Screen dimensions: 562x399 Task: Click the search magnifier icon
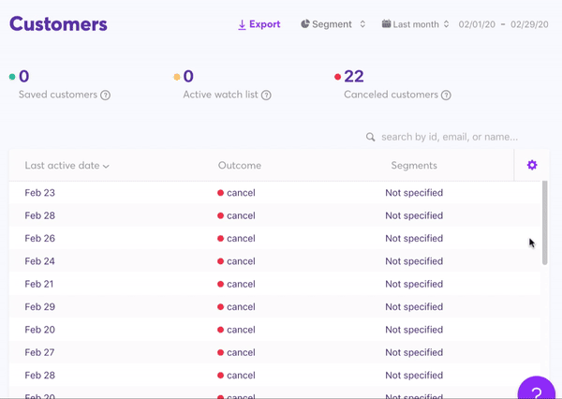371,138
